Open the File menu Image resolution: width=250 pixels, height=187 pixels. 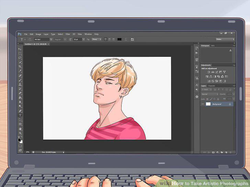pos(26,34)
